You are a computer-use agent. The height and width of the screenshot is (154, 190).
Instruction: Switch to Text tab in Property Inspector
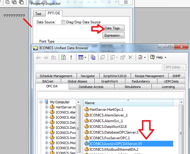[x=39, y=14]
